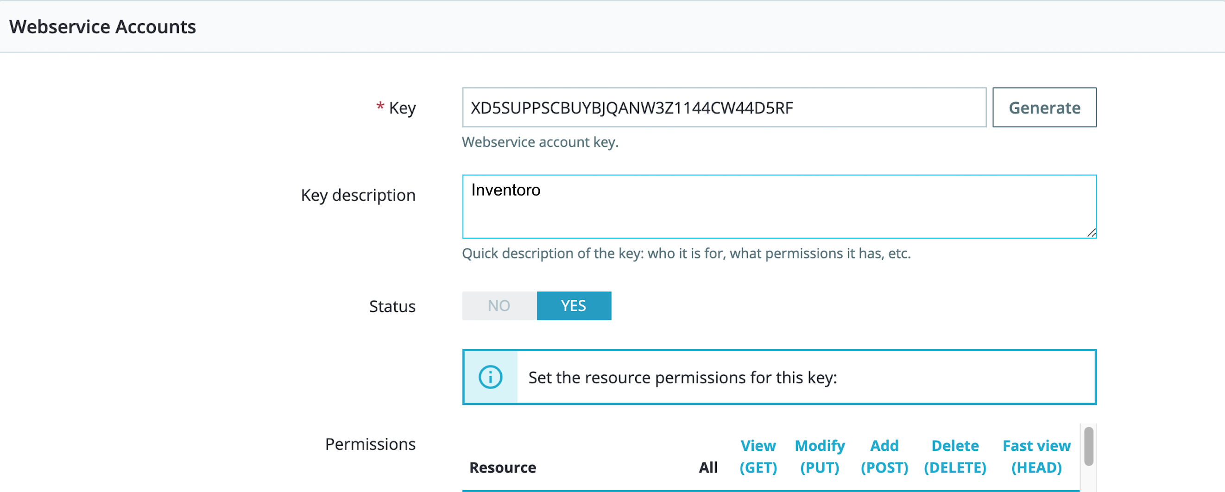
Task: Click the 'Webservice account key.' help text
Action: 540,142
